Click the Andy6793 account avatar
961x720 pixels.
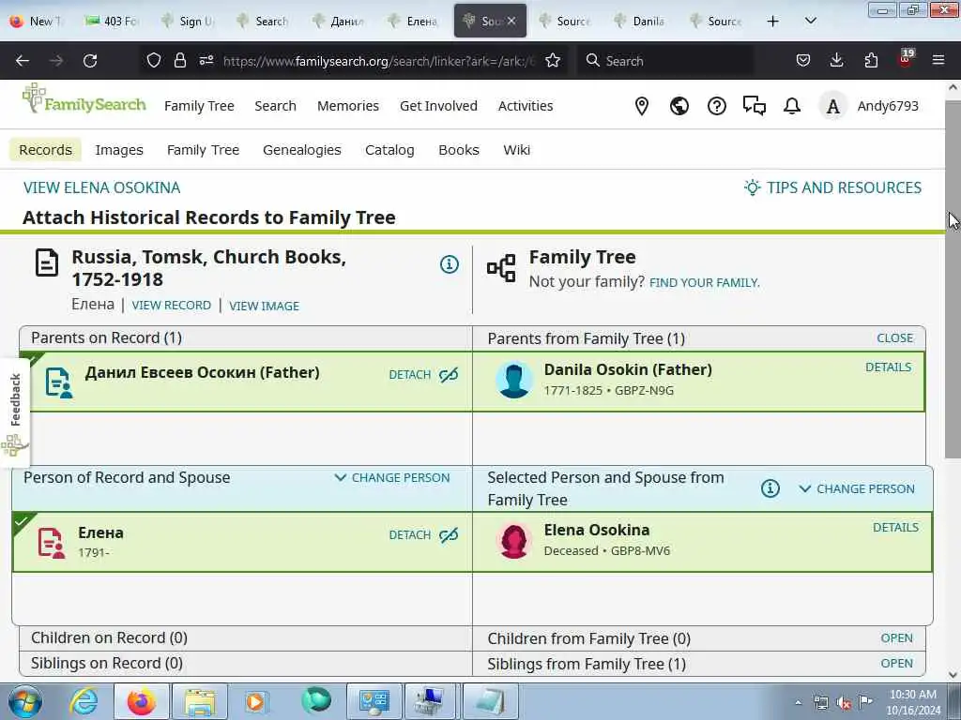[832, 106]
